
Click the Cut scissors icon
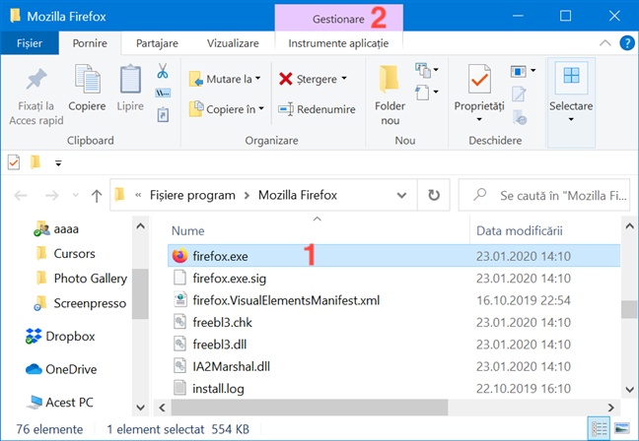(x=162, y=71)
